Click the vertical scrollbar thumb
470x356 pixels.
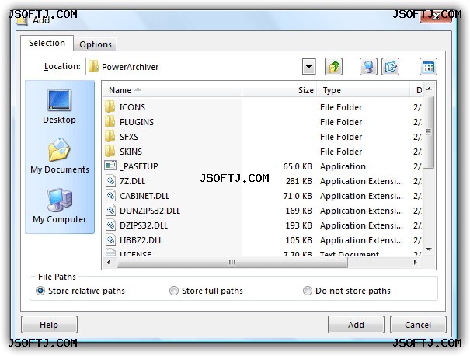pos(429,132)
